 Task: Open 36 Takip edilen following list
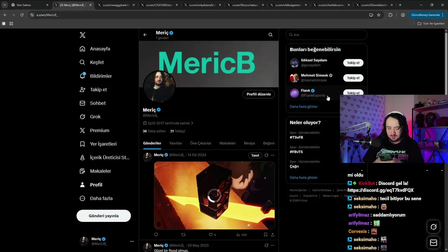pos(154,131)
